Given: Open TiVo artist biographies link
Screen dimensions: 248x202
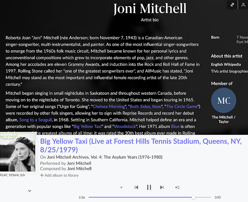Looking at the screenshot, I should click(229, 71).
